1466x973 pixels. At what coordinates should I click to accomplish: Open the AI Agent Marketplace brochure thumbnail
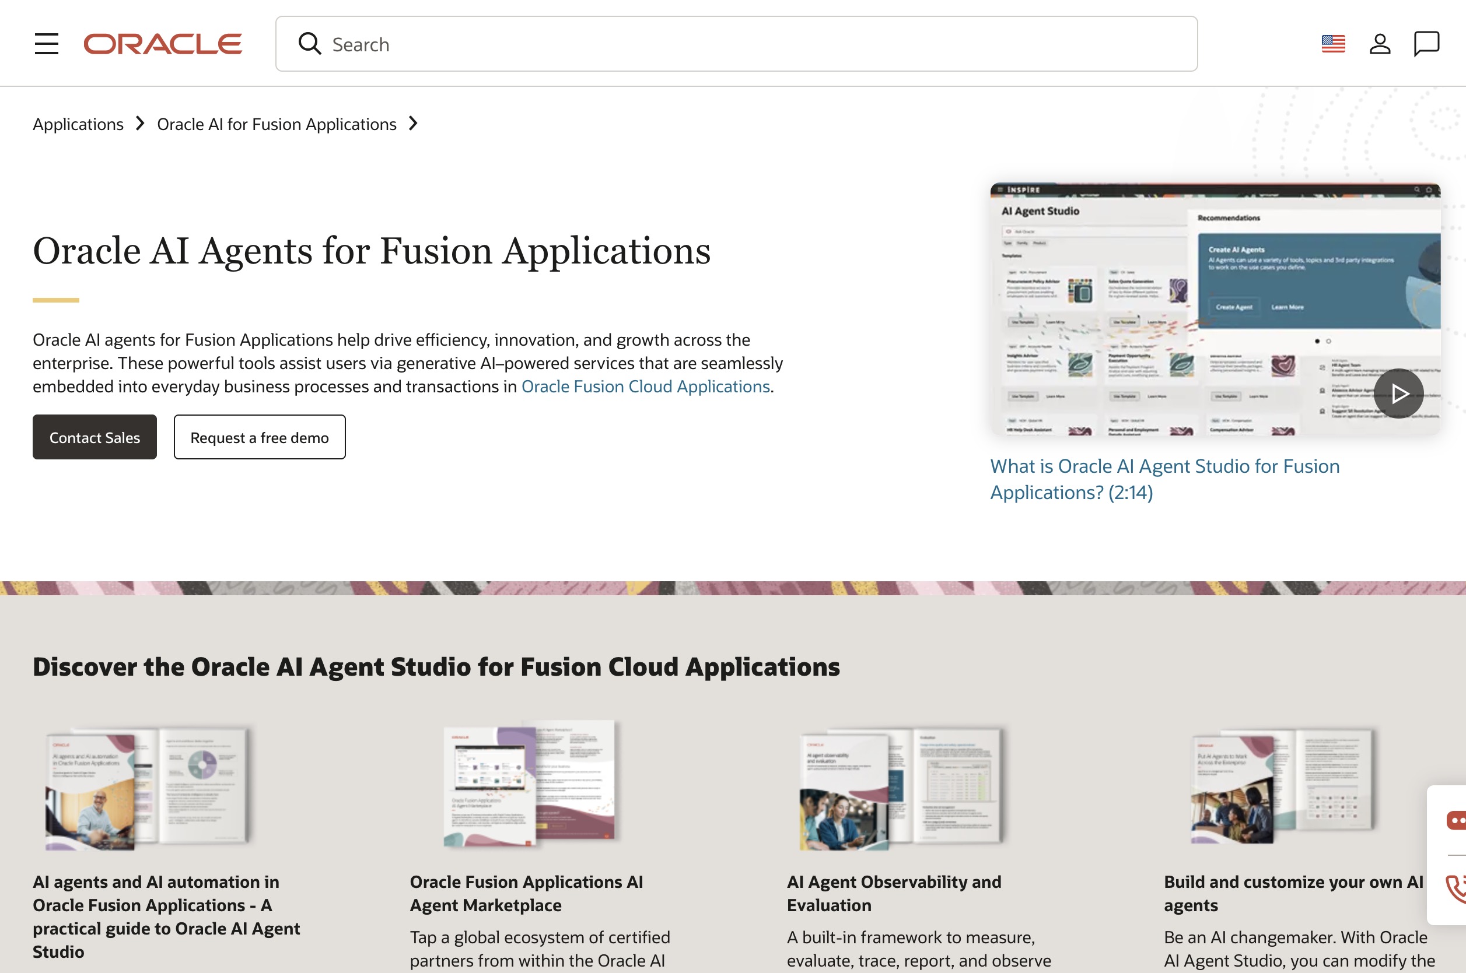529,784
